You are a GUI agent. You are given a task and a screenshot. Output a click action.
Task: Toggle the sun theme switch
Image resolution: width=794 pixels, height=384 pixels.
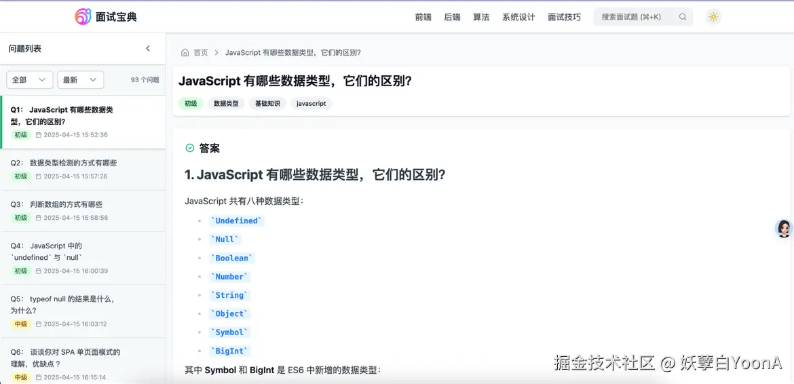[713, 17]
